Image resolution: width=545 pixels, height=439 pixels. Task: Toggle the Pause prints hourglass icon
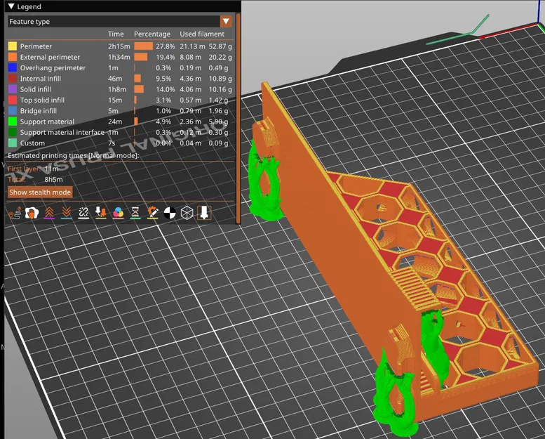click(135, 213)
